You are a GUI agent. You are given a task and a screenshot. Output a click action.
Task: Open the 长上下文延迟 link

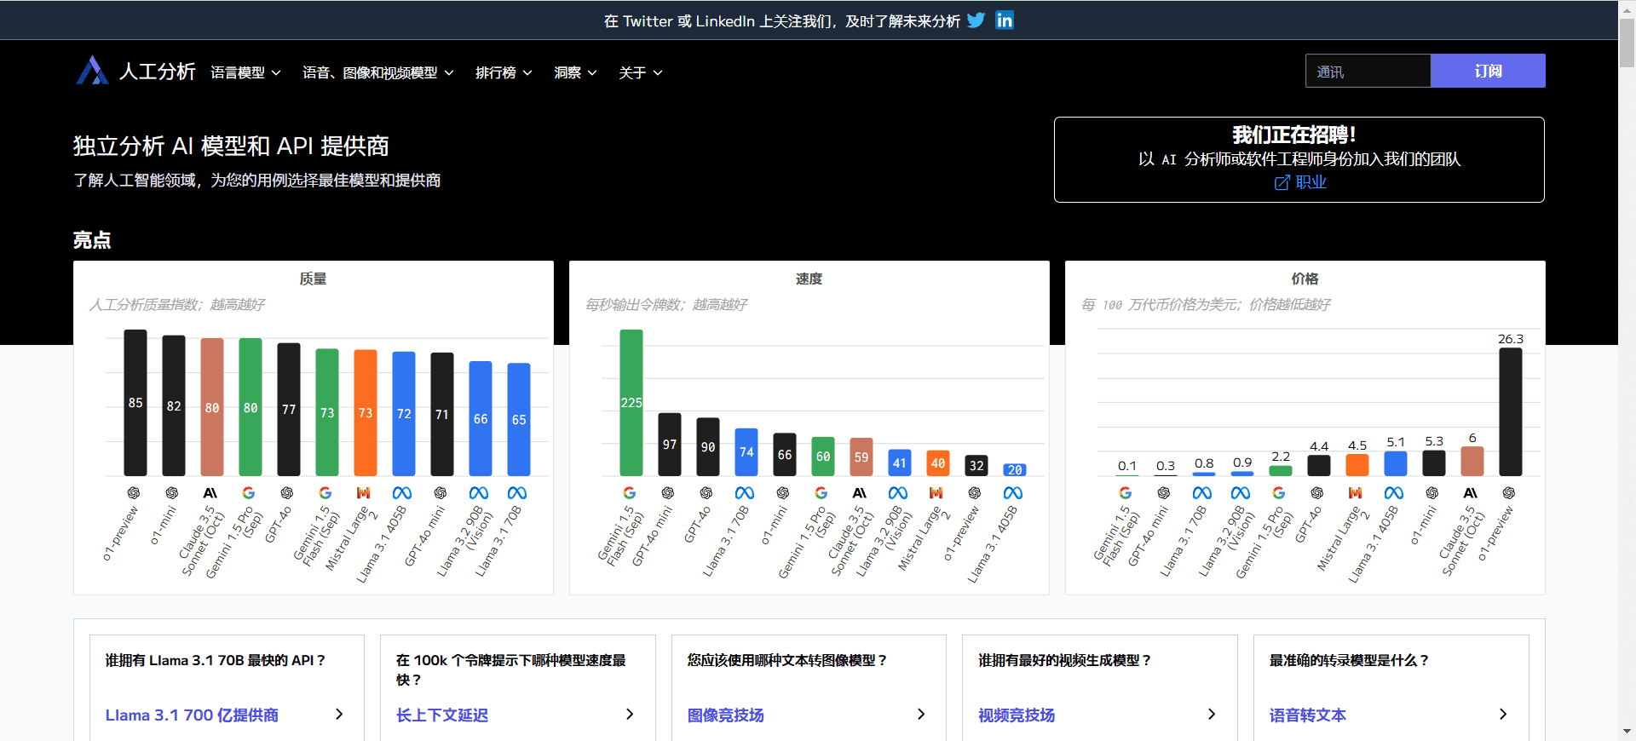442,715
